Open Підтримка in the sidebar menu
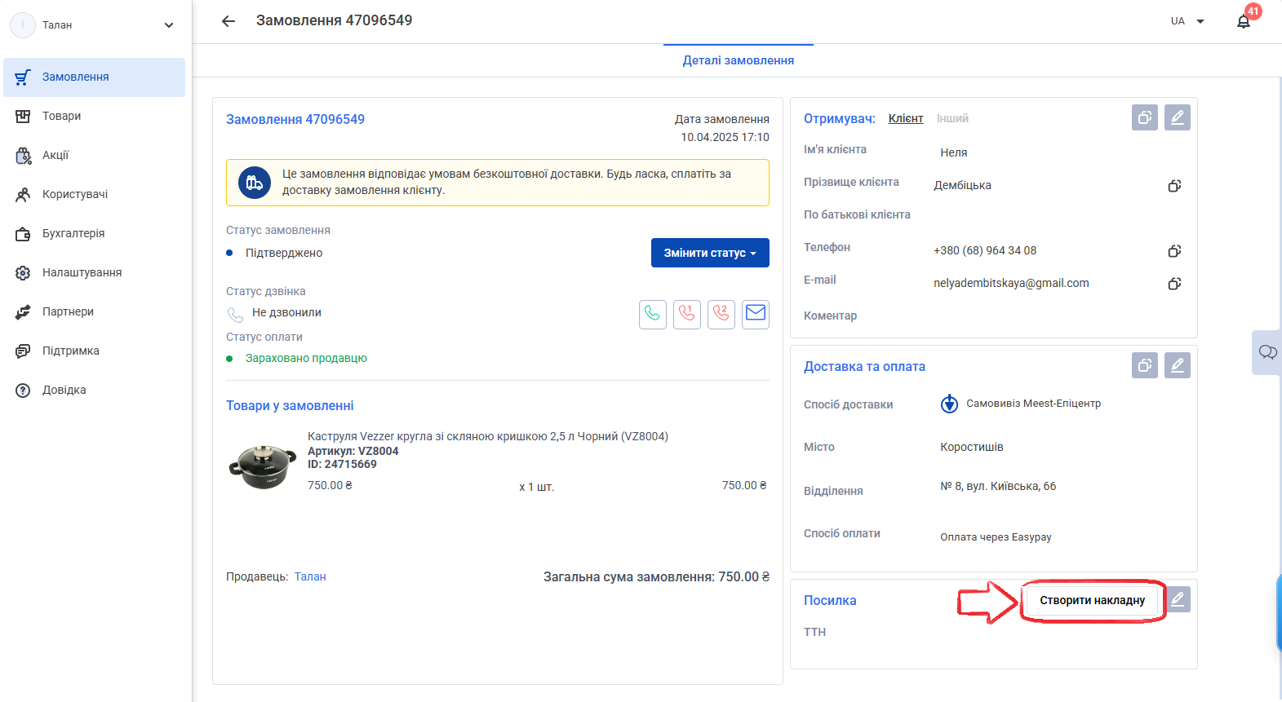This screenshot has width=1282, height=702. click(95, 351)
